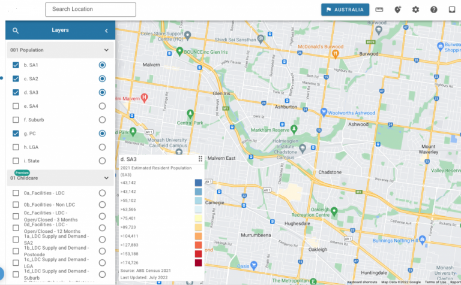Screen dimensions: 461x285
Task: Select the radio button for h. LGA
Action: click(x=102, y=147)
